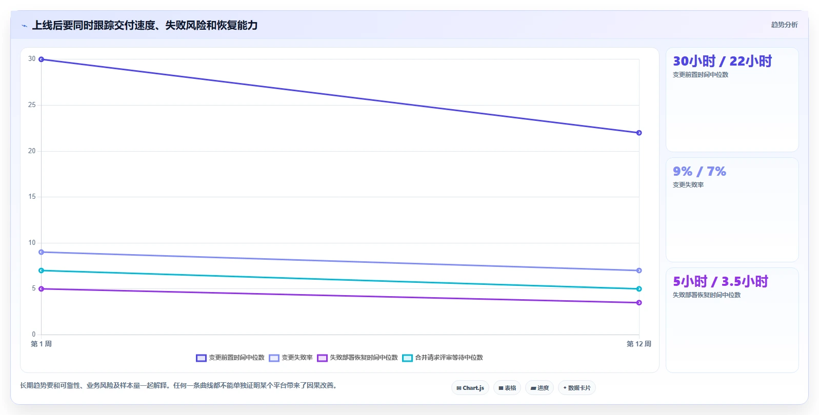Click the header title 上线后要同时跟踪交付速度
This screenshot has height=415, width=819.
(x=145, y=25)
